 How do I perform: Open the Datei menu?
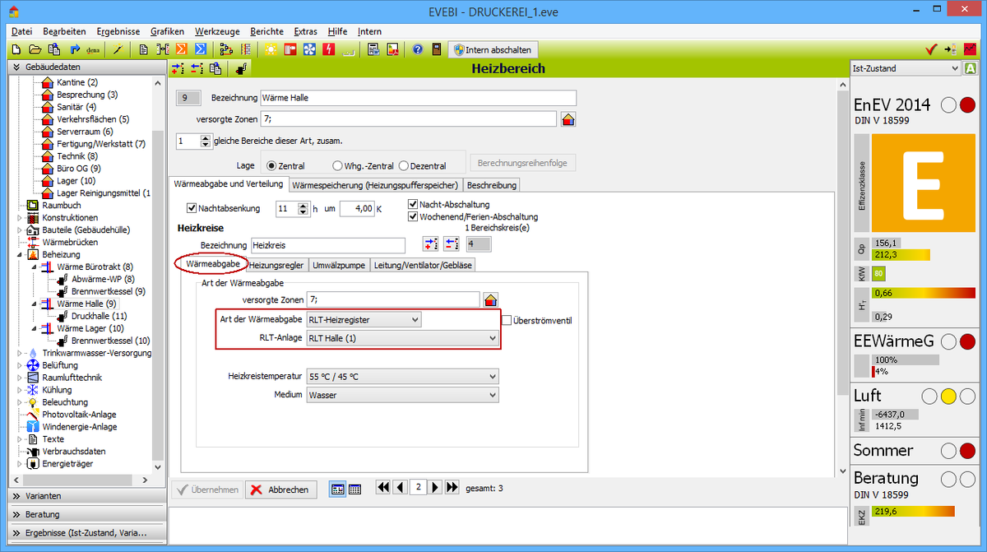point(22,31)
